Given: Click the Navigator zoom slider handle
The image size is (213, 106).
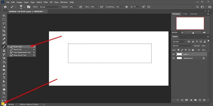Looking at the screenshot, I should pyautogui.click(x=193, y=33).
